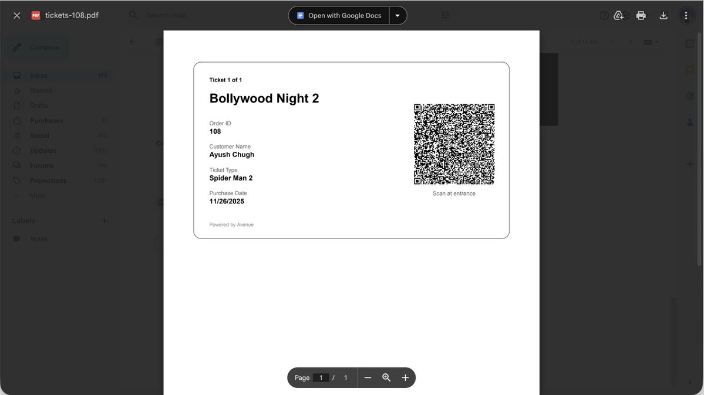
Task: Open the search filter options icon
Action: click(x=446, y=15)
